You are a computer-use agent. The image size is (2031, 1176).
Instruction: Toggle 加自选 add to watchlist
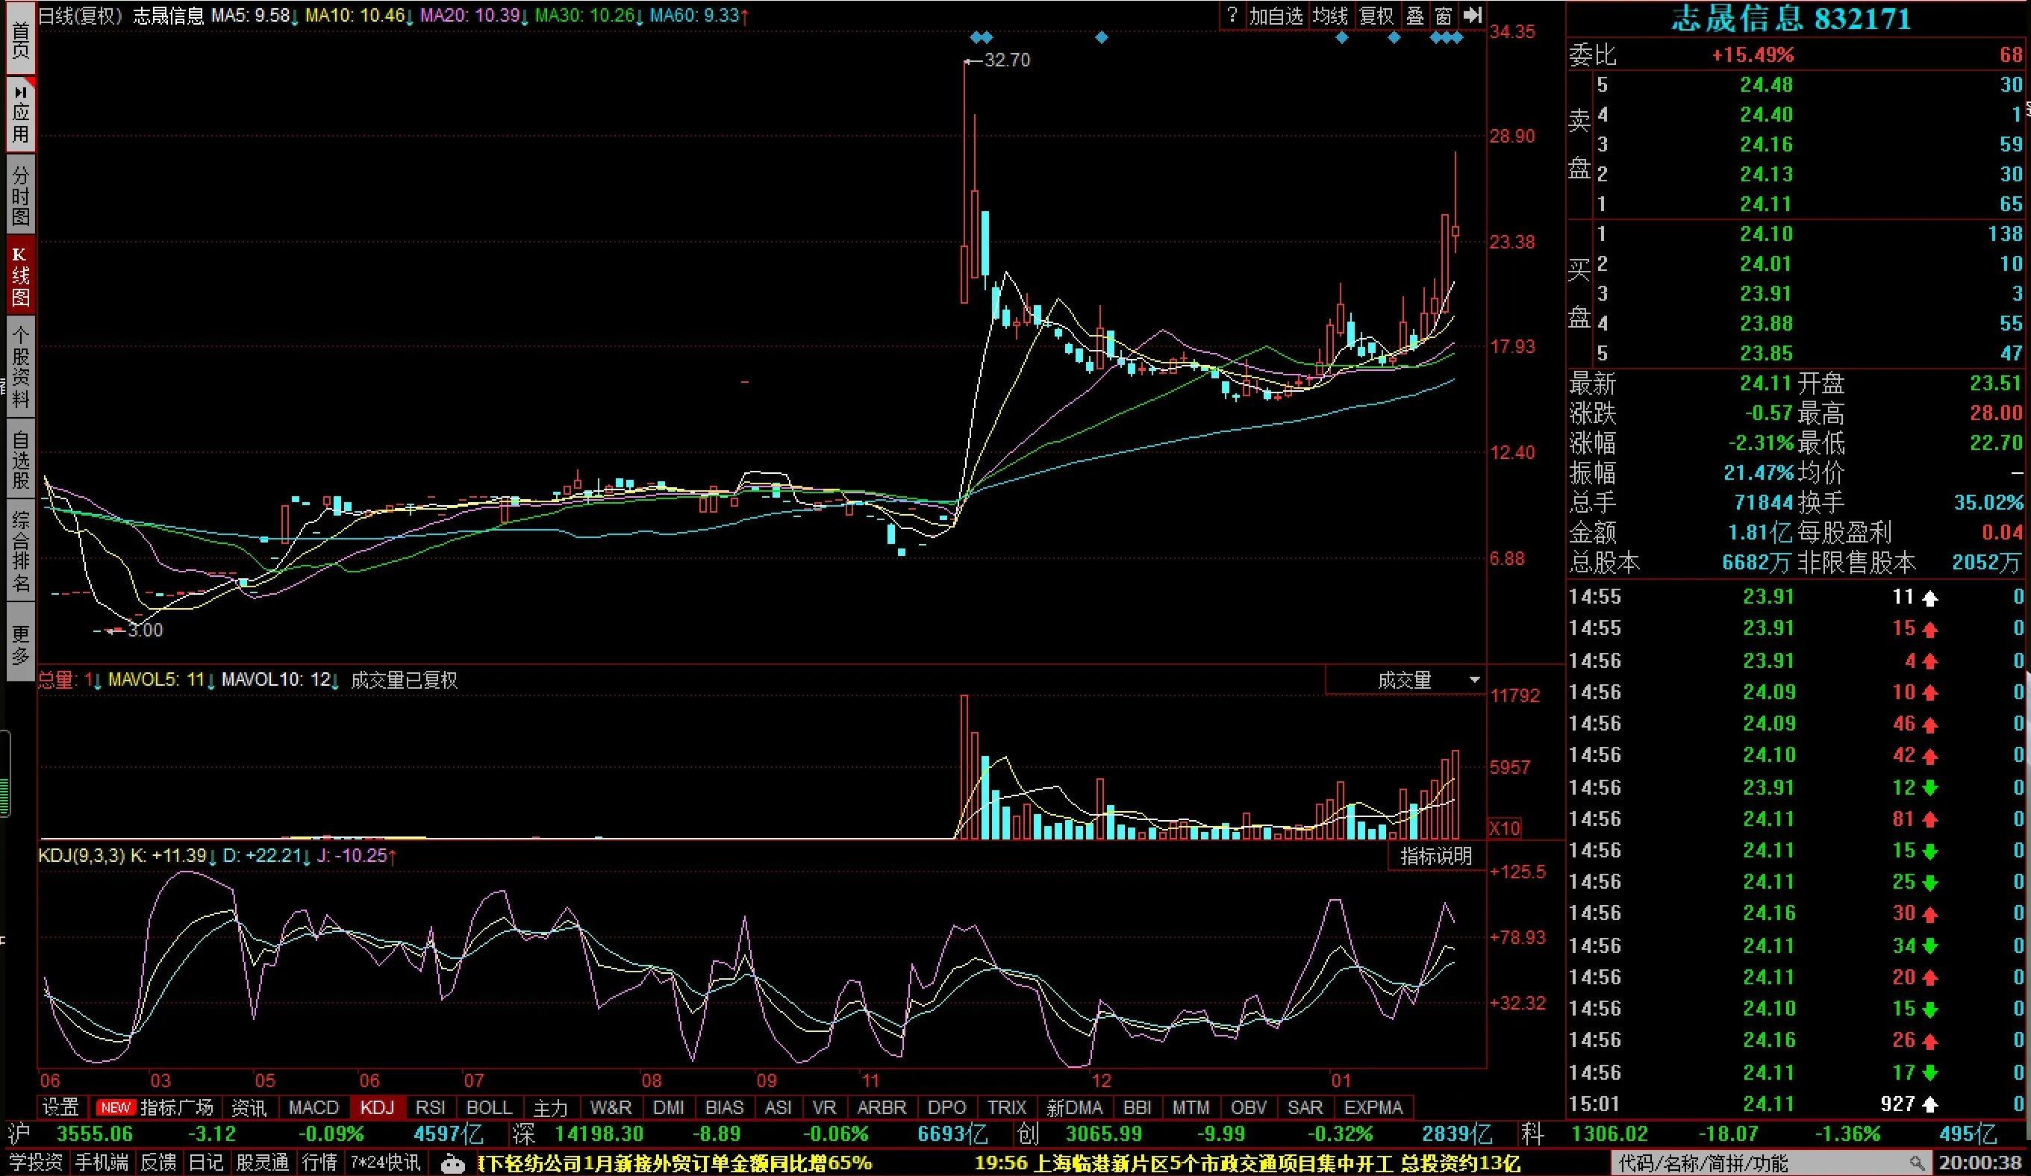coord(1276,14)
